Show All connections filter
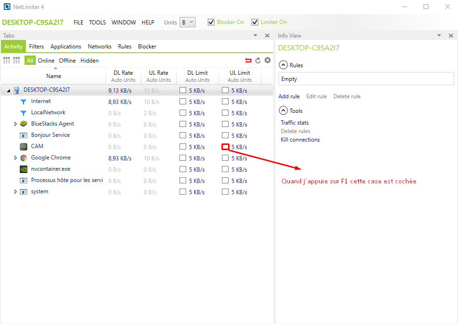Image resolution: width=458 pixels, height=324 pixels. 30,60
